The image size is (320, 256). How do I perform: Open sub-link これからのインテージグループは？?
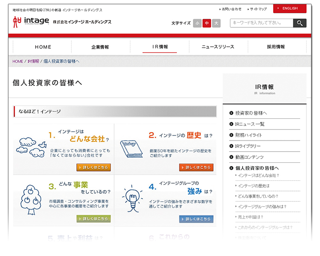[265, 227]
